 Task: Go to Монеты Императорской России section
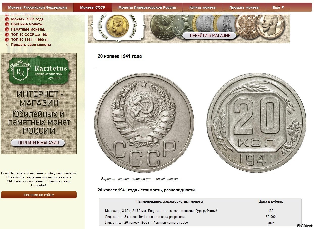(x=147, y=7)
